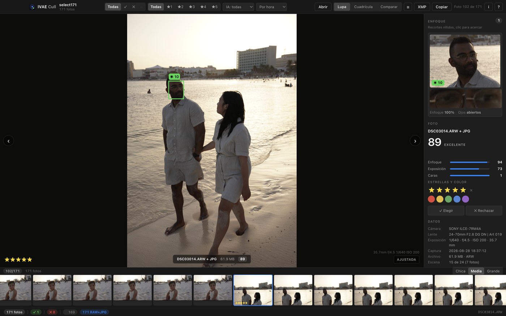The image size is (506, 316).
Task: Click the Rechazar reject button
Action: click(484, 211)
